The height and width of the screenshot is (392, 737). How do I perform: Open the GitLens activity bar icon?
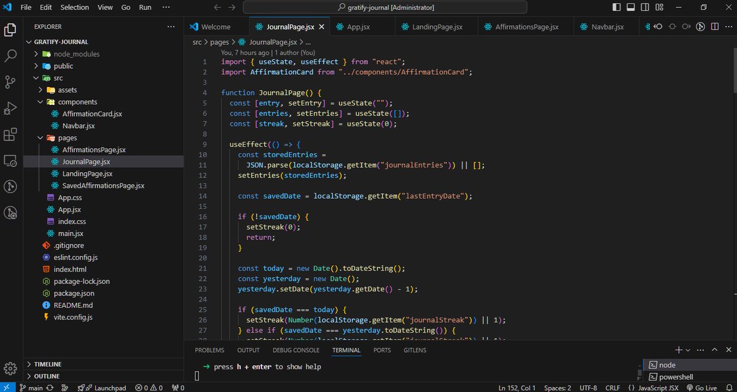[x=10, y=186]
